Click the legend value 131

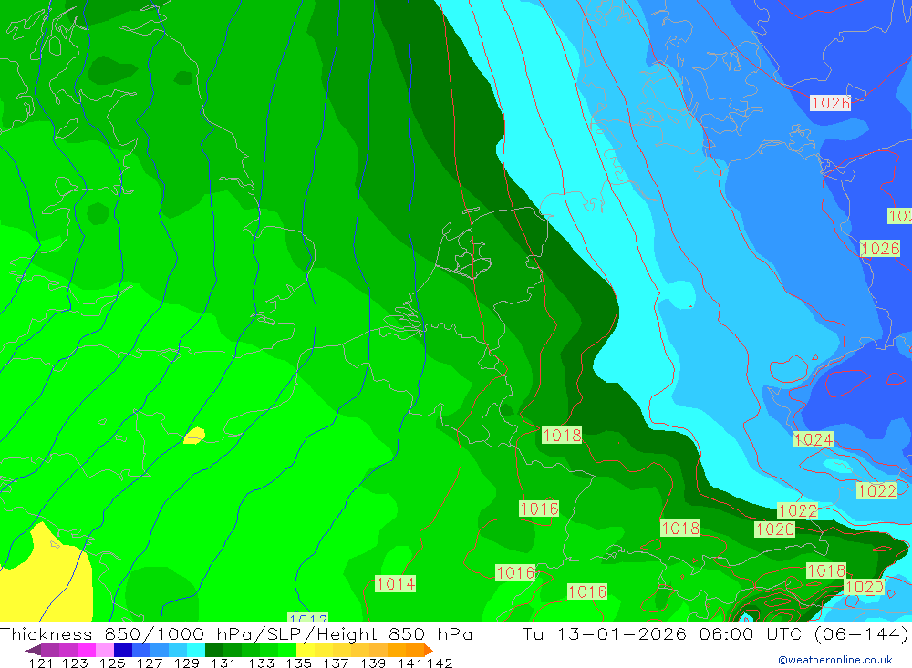[x=223, y=663]
